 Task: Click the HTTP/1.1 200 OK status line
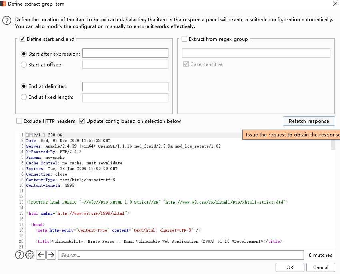(44, 135)
